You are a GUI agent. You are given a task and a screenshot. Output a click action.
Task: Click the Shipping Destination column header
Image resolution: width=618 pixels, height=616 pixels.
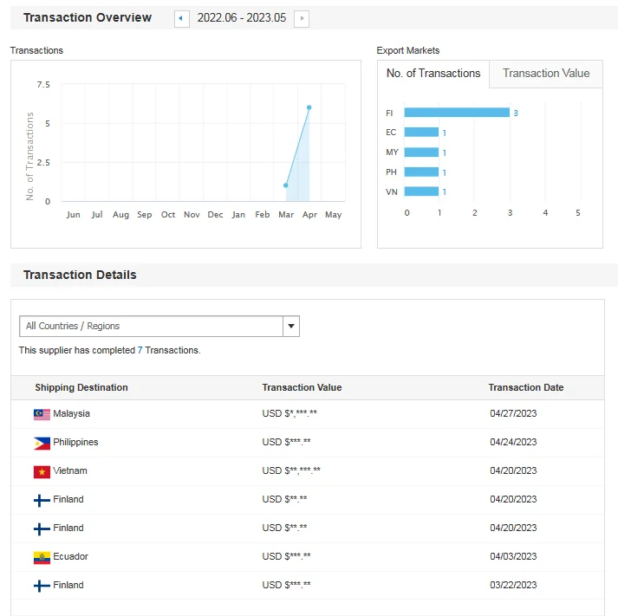click(81, 387)
